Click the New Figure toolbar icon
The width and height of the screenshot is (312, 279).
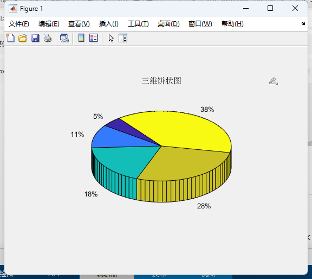[x=10, y=38]
